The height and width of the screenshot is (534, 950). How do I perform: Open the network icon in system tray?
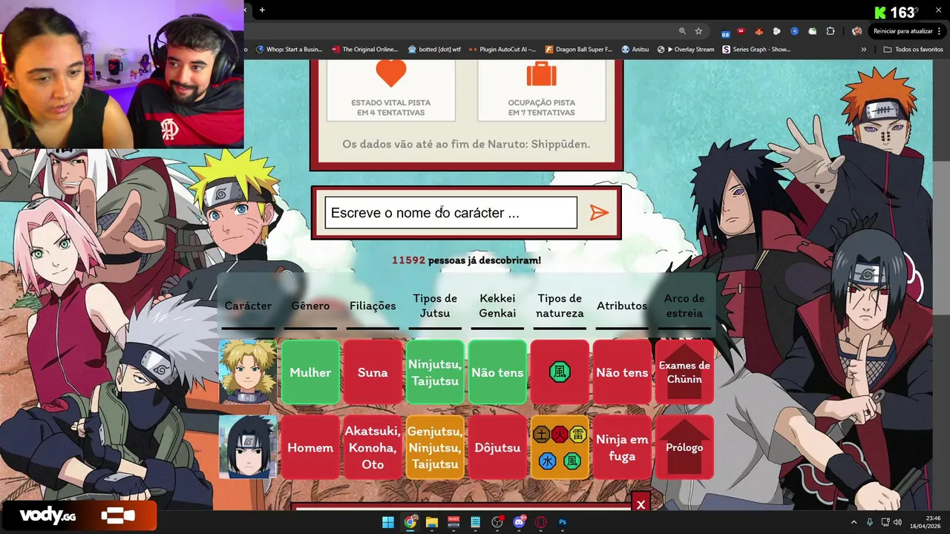point(886,522)
